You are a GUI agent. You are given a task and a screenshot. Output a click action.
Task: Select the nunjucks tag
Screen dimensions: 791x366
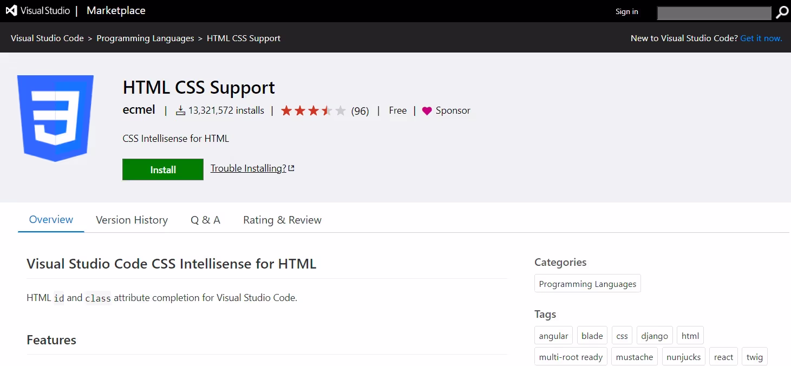[x=684, y=357]
